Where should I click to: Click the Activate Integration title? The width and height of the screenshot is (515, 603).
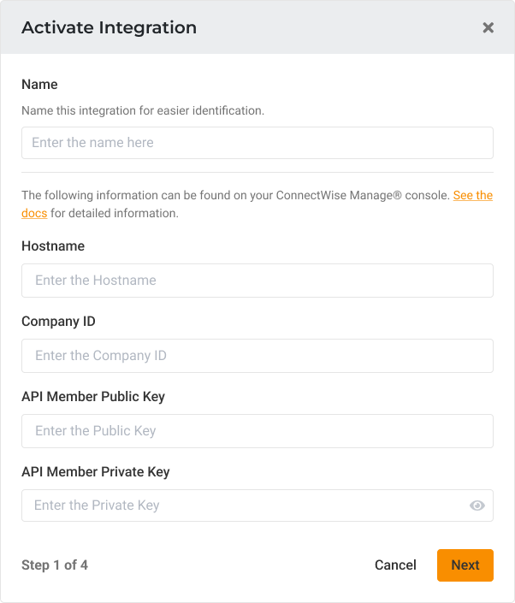click(109, 27)
